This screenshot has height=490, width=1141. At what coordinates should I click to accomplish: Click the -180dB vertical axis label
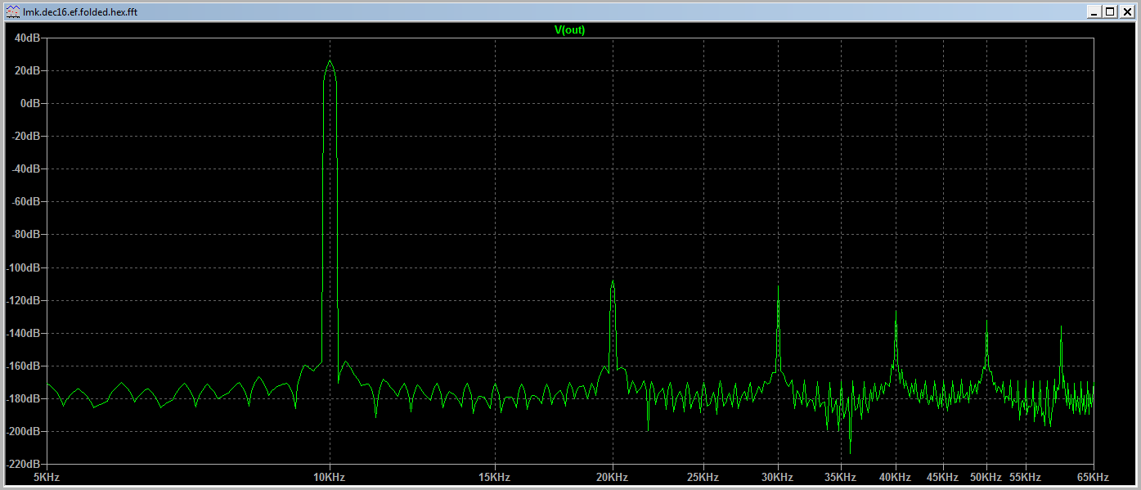tap(24, 398)
